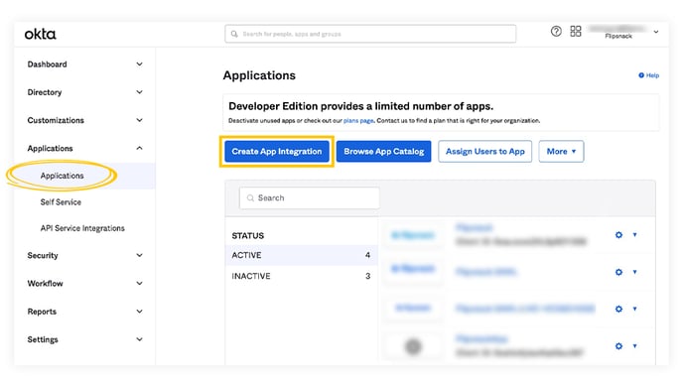
Task: Follow the plans page link
Action: 358,121
